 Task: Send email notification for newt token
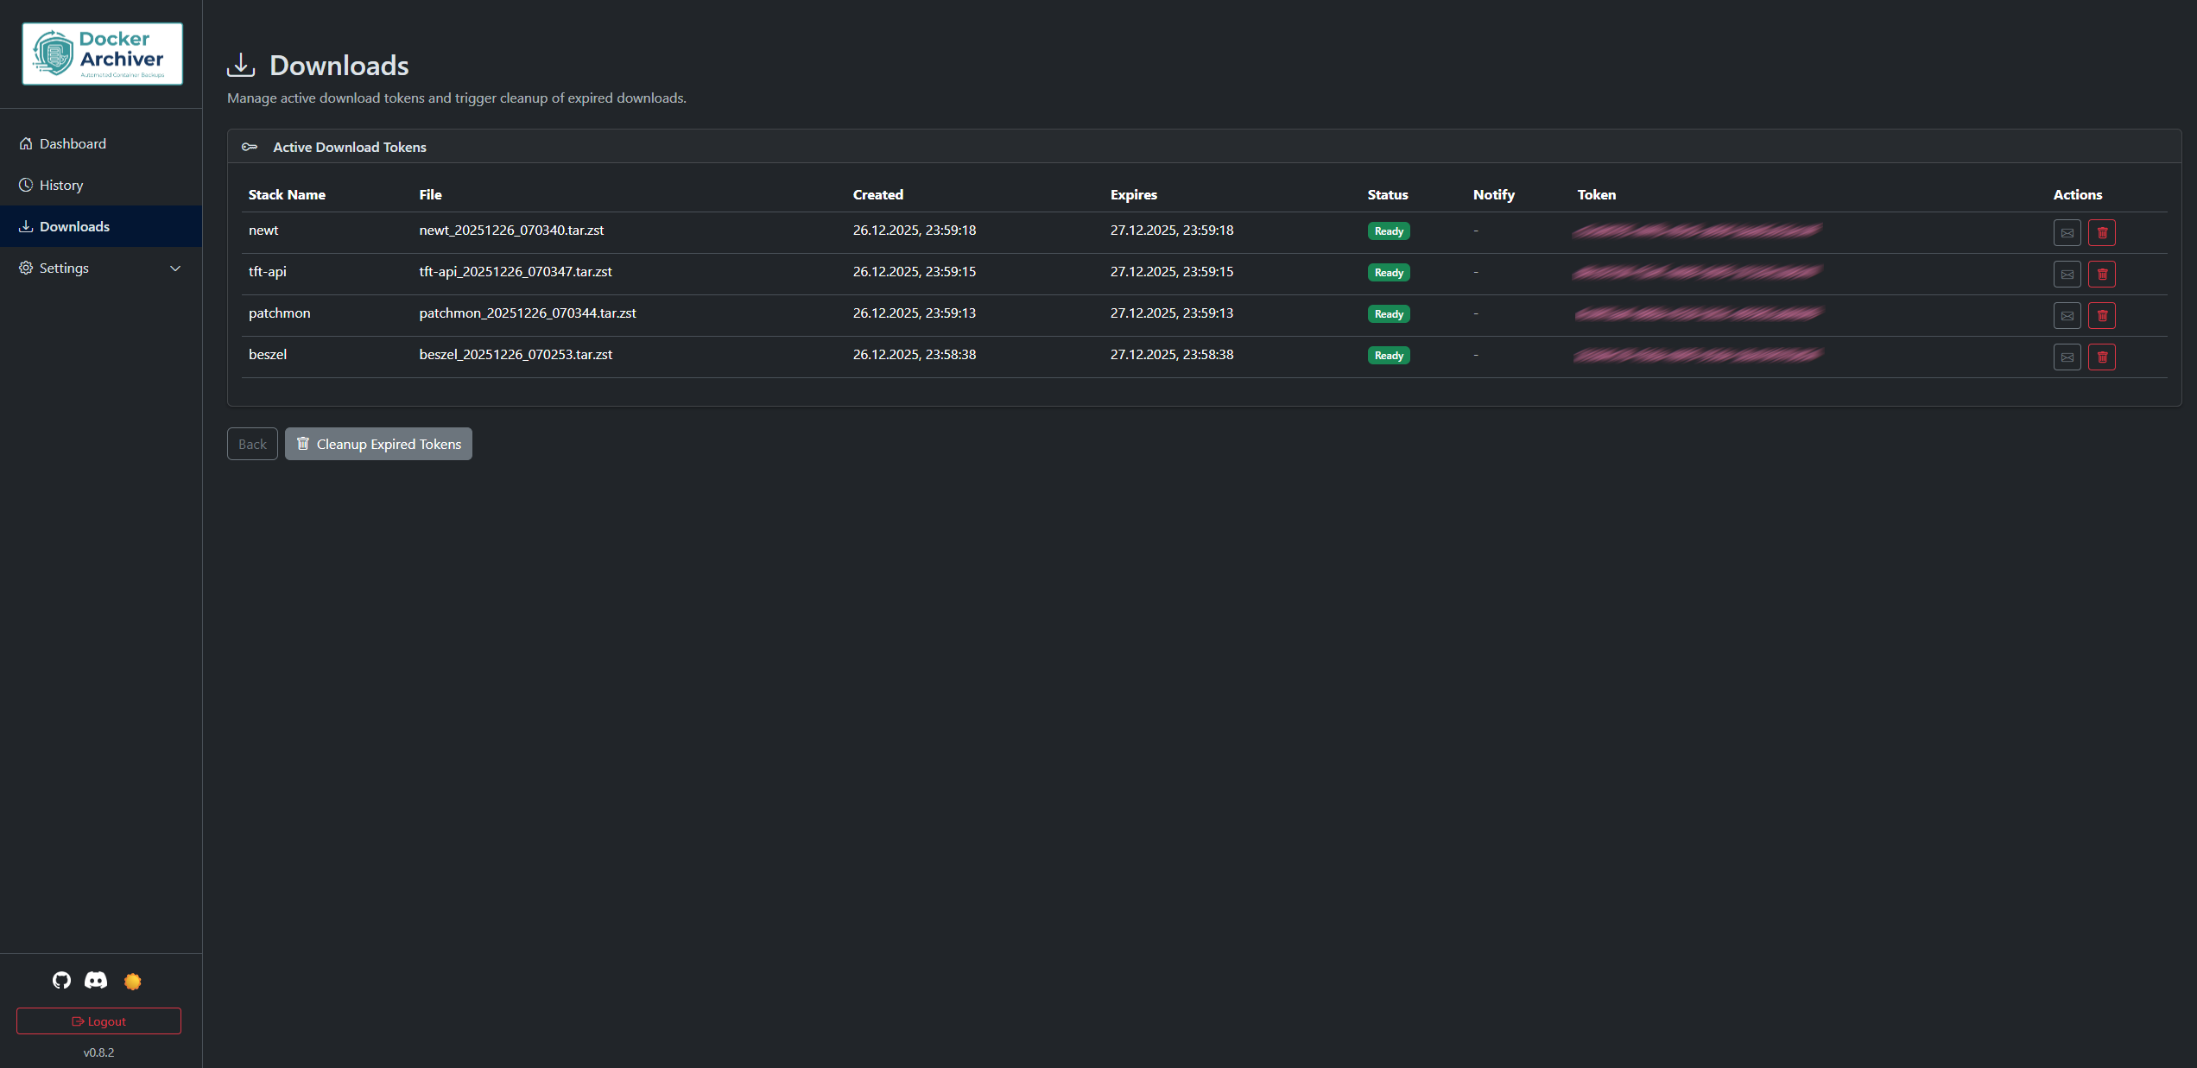click(x=2067, y=232)
